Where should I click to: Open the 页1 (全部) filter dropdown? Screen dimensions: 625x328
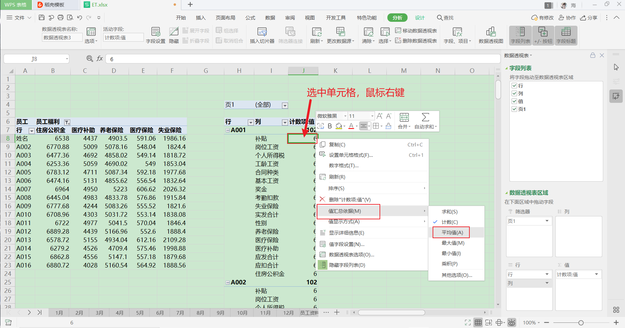click(285, 105)
